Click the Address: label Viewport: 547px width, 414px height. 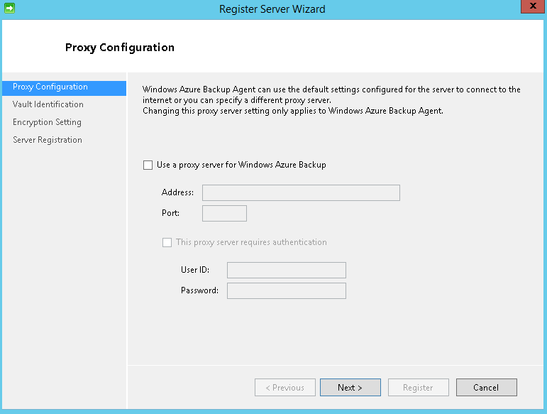tap(177, 192)
